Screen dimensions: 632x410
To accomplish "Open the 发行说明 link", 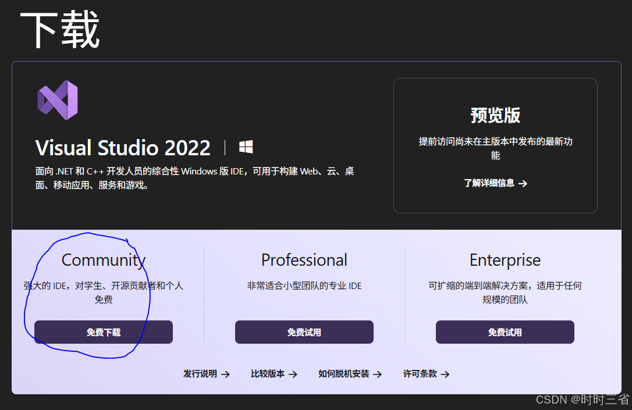I will [207, 374].
